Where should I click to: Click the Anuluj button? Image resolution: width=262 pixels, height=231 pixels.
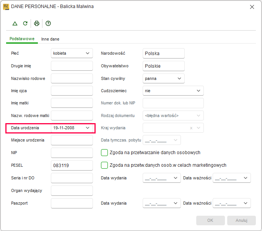click(241, 220)
